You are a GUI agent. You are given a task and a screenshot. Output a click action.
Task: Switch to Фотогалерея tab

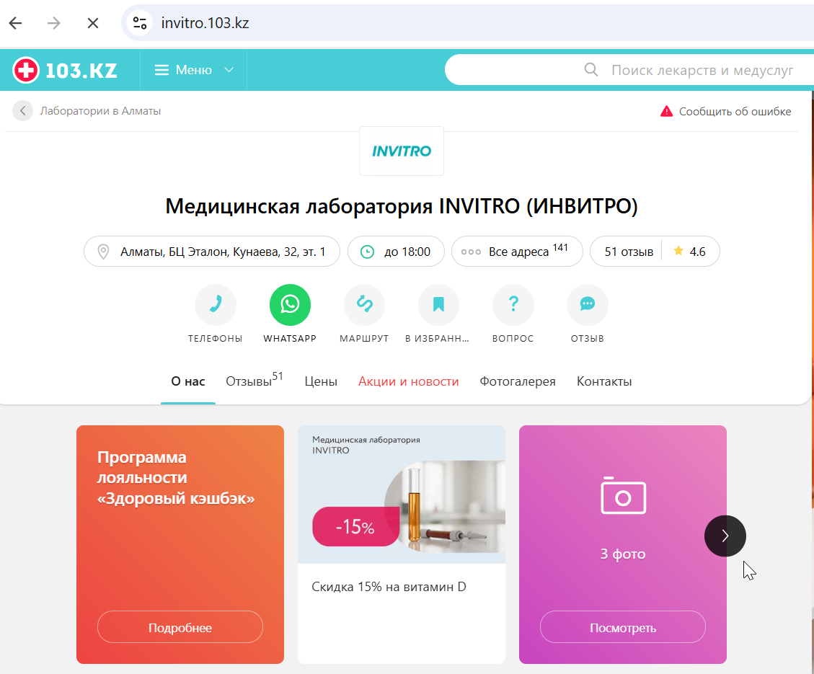pyautogui.click(x=518, y=381)
